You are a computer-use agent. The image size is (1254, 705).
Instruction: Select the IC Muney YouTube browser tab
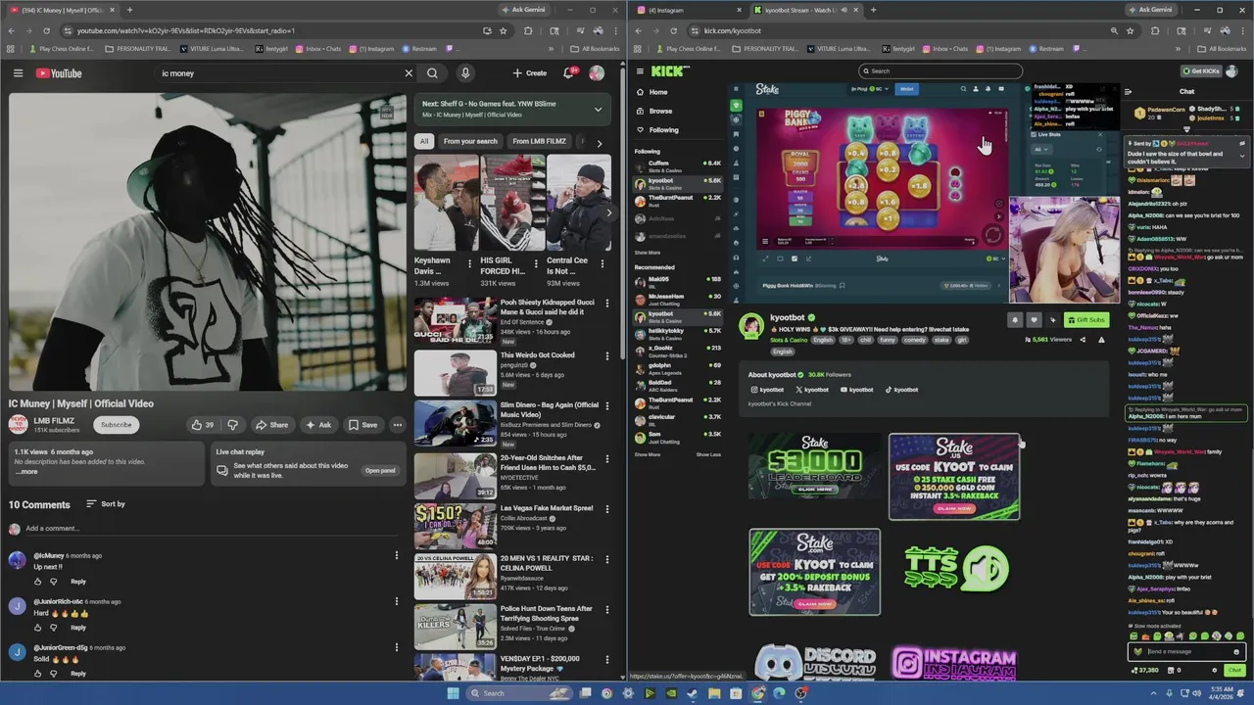[61, 10]
